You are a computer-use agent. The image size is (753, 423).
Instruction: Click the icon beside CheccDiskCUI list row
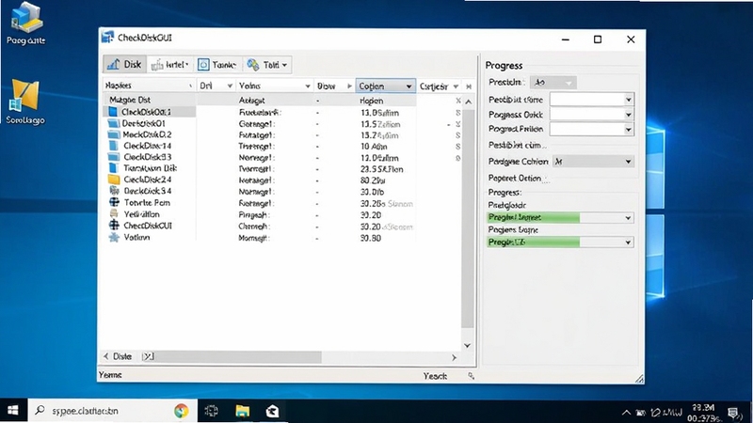pos(114,225)
